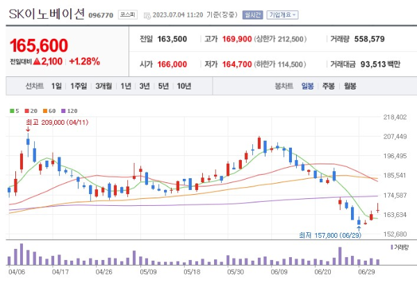Click the orange 60-day moving average swatch
The width and height of the screenshot is (417, 287).
(x=45, y=111)
